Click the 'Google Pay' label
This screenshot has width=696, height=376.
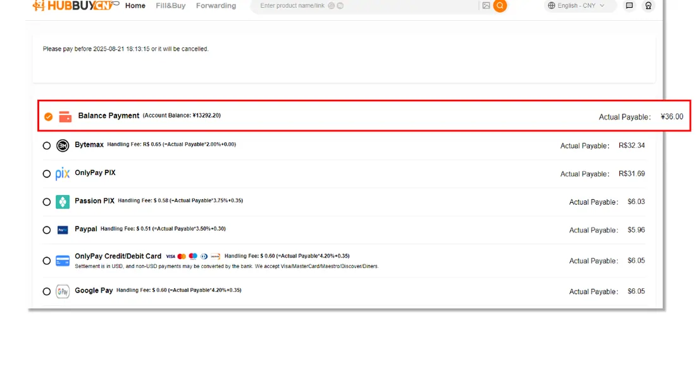[94, 291]
